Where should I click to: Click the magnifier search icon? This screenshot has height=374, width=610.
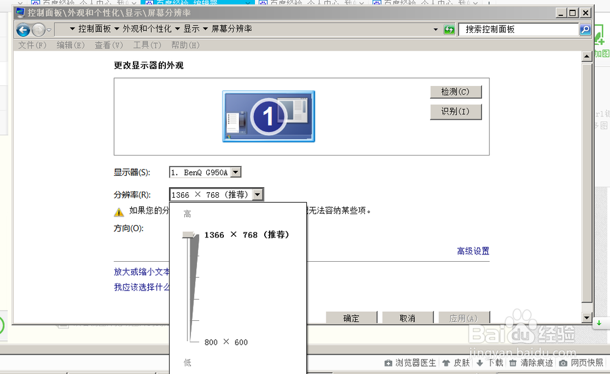pos(585,29)
